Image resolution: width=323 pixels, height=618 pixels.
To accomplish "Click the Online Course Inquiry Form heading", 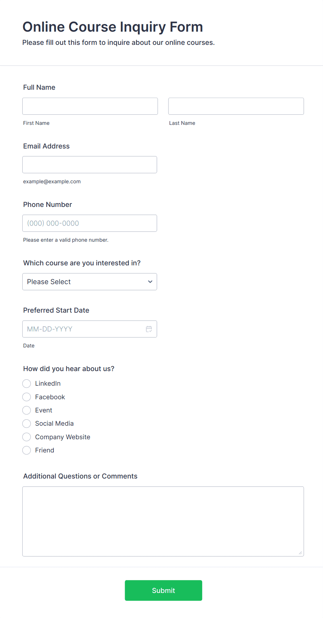I will point(113,27).
